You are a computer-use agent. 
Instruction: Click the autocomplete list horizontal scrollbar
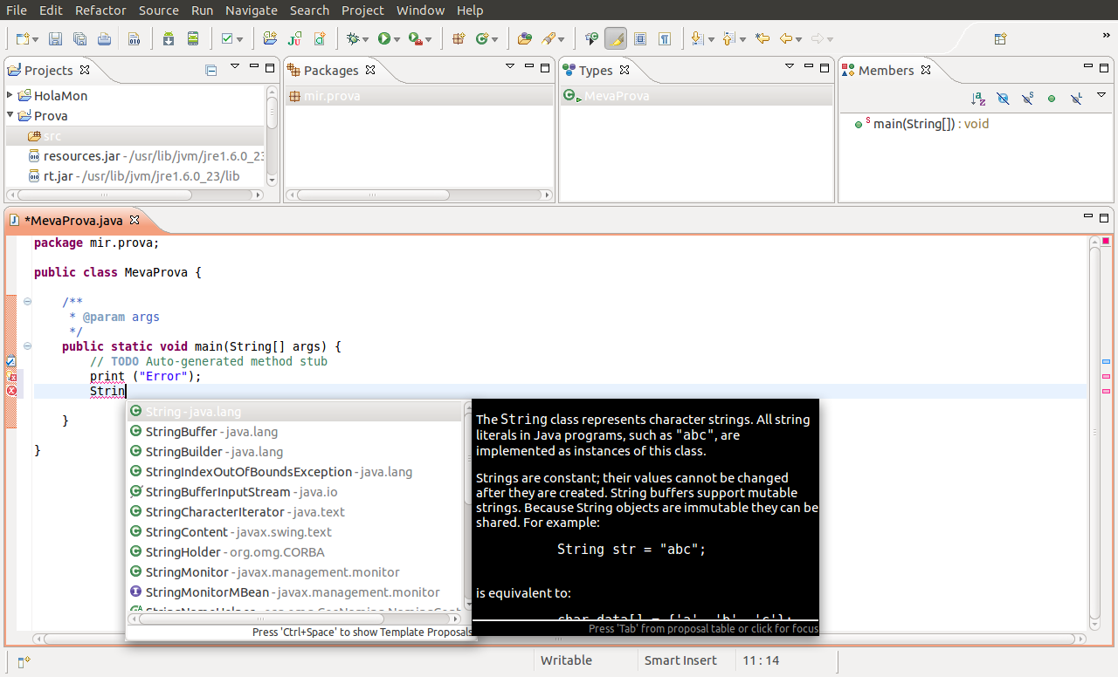click(262, 619)
